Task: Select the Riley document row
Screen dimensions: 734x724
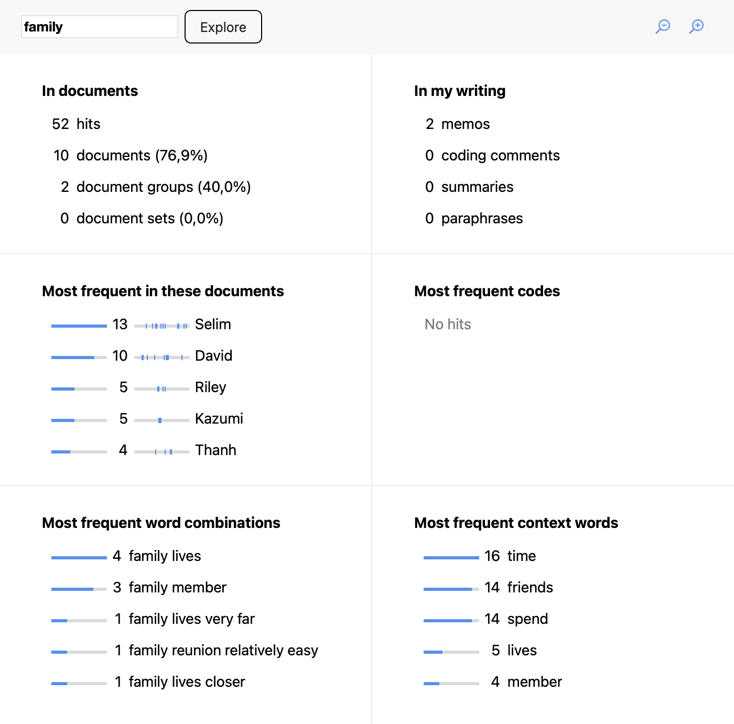Action: tap(139, 387)
